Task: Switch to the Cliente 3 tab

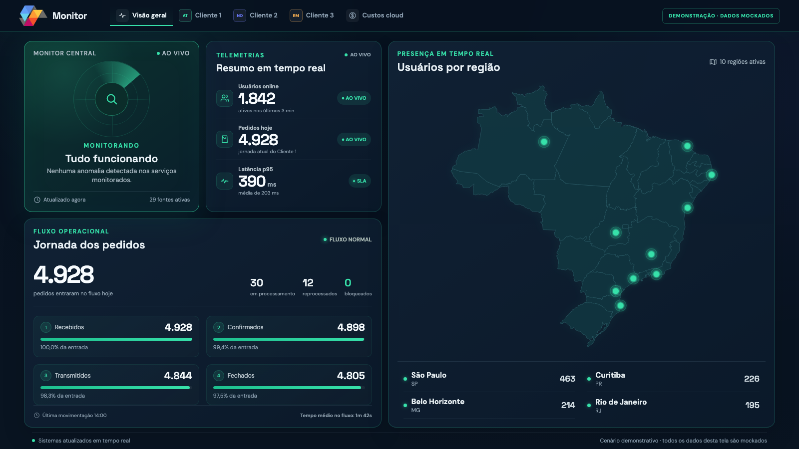Action: tap(312, 15)
